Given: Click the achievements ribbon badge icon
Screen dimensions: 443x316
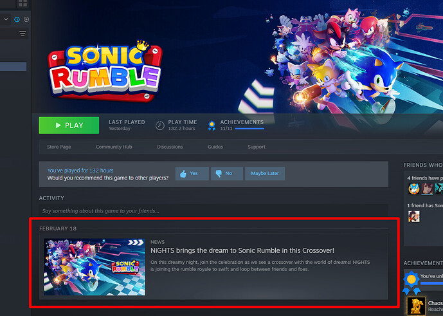Looking at the screenshot, I should pyautogui.click(x=212, y=125).
